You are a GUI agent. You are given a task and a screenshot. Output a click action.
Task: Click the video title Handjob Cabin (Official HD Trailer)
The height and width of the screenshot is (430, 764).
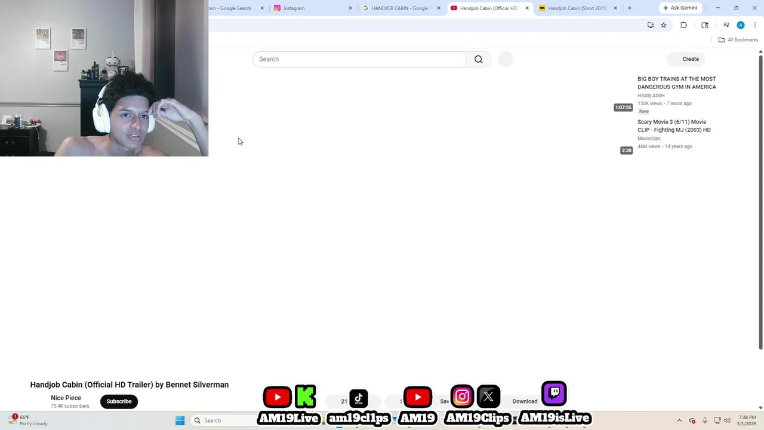coord(130,385)
